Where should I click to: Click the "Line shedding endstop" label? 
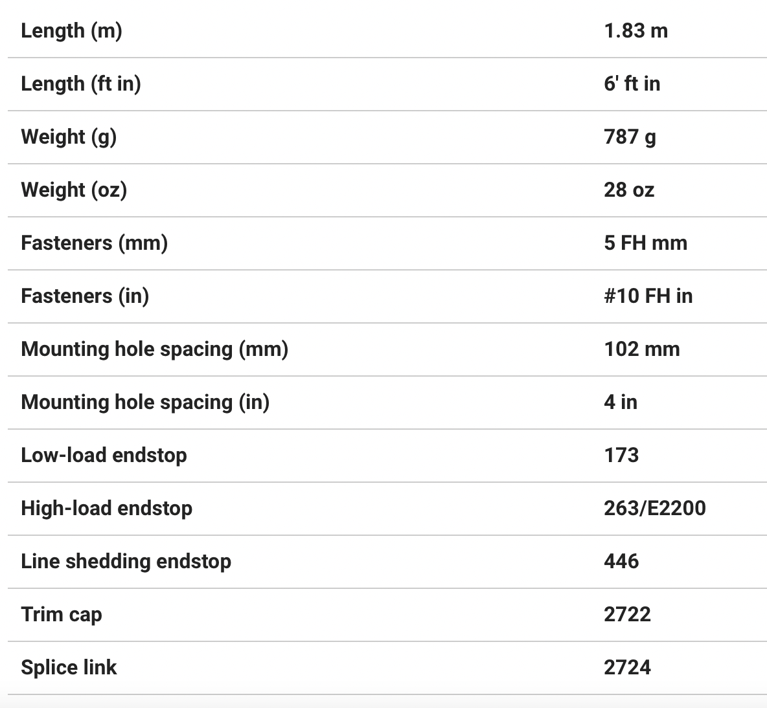126,561
